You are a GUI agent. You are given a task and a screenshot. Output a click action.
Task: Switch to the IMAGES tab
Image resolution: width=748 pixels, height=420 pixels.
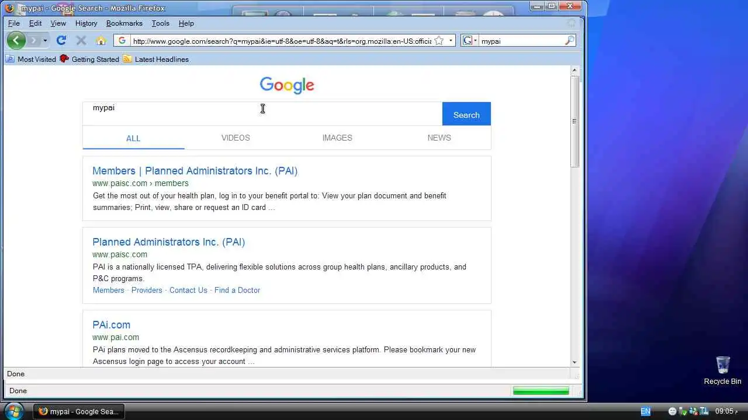[337, 138]
